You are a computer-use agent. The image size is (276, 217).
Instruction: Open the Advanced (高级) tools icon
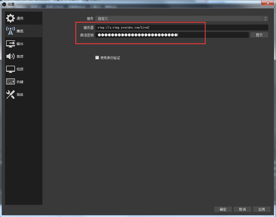point(11,95)
